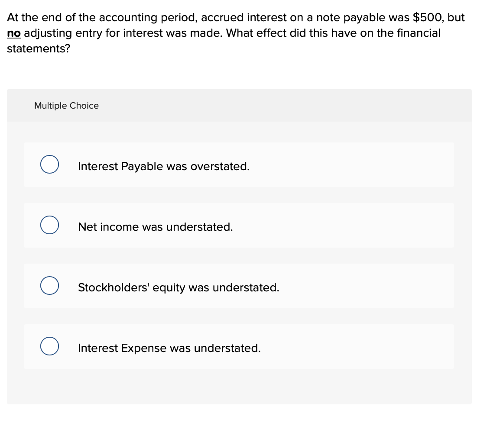The image size is (487, 426).
Task: Mark the "Interest Expense was understated" radio button
Action: [50, 346]
